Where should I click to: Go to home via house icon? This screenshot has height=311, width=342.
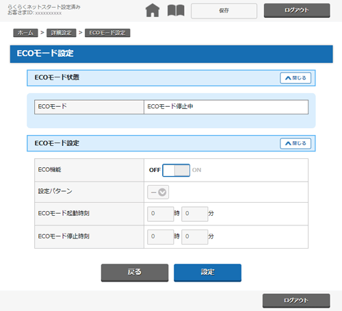click(153, 10)
